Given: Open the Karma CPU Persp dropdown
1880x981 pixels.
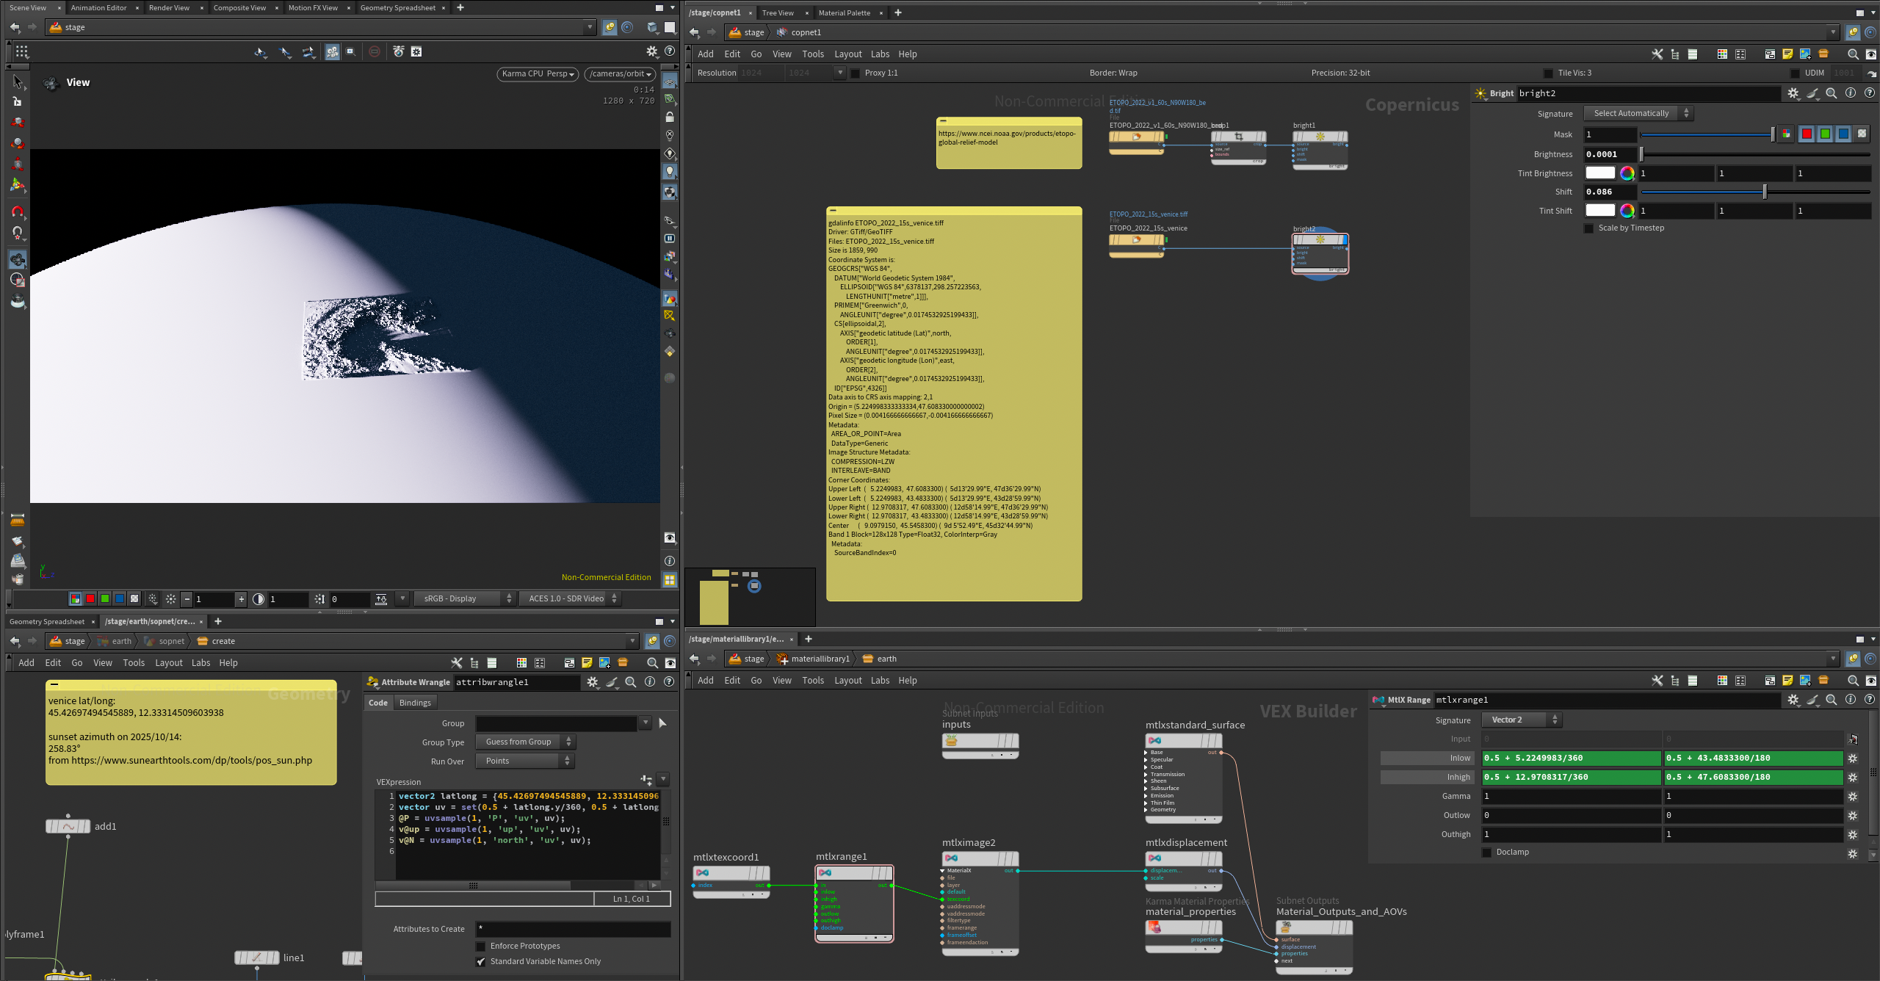Looking at the screenshot, I should click(x=538, y=74).
